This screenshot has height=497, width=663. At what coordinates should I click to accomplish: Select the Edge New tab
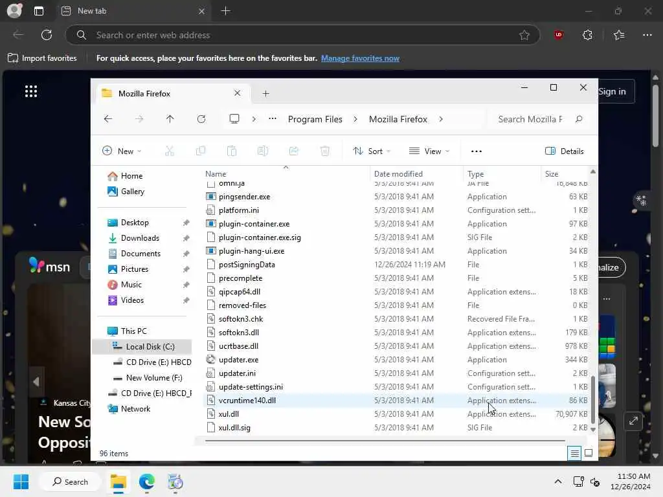click(133, 11)
